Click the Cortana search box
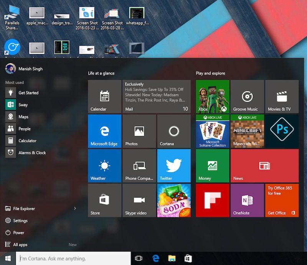This screenshot has width=307, height=265. pyautogui.click(x=73, y=258)
